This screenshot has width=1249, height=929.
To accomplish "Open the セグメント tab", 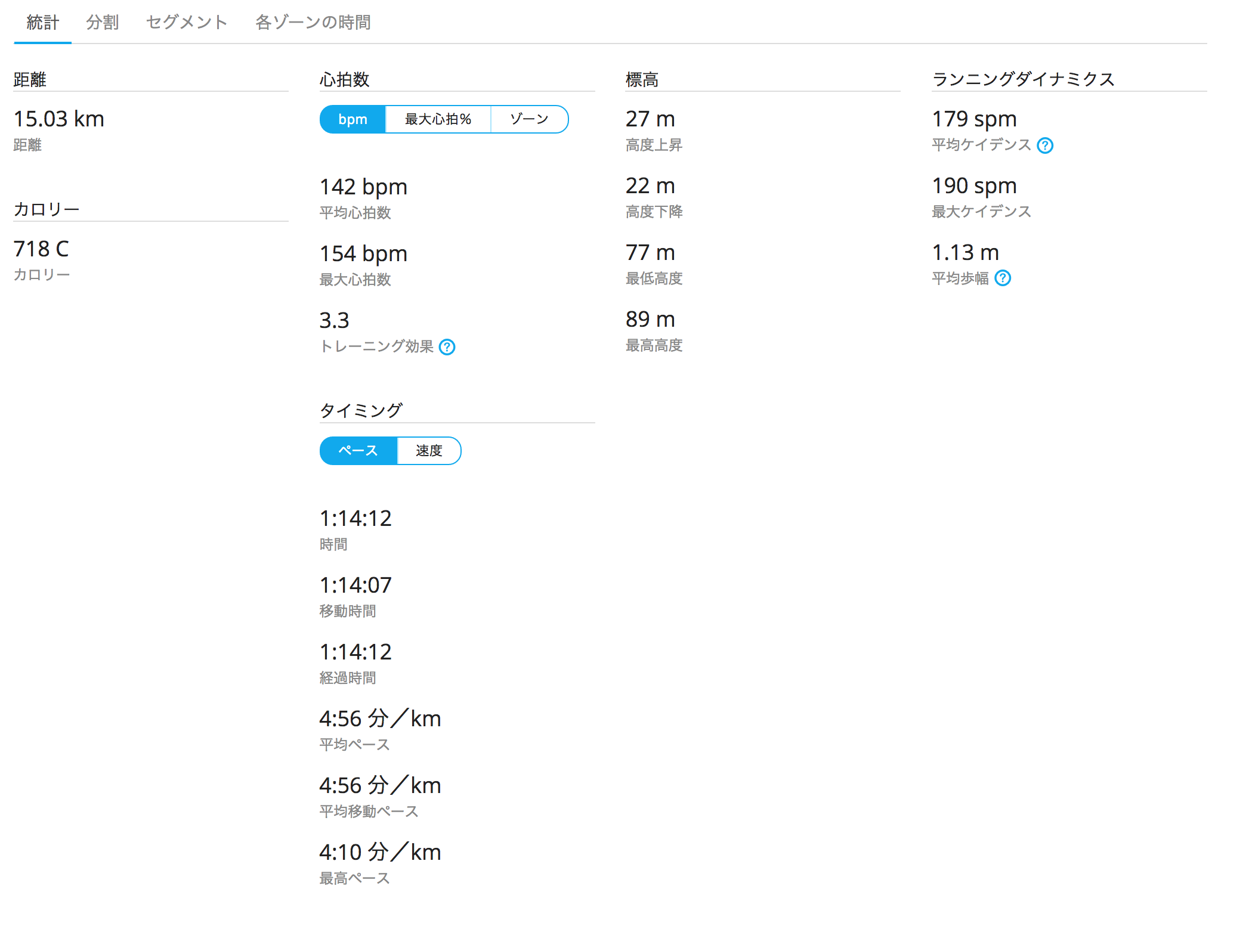I will coord(187,23).
